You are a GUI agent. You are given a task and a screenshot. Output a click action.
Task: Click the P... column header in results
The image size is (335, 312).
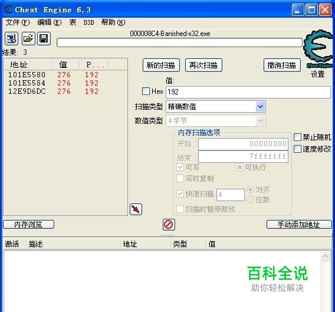(94, 64)
